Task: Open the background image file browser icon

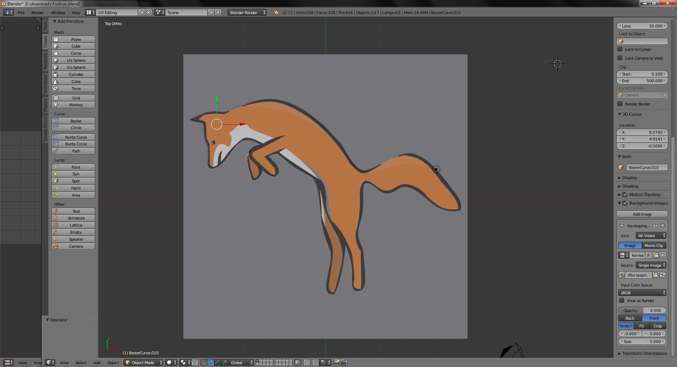Action: pyautogui.click(x=655, y=275)
